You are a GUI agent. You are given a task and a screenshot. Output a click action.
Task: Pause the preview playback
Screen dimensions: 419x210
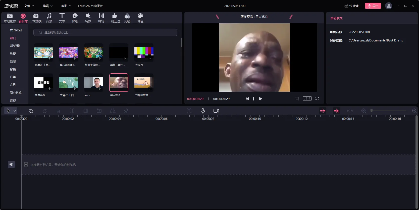pos(254,99)
